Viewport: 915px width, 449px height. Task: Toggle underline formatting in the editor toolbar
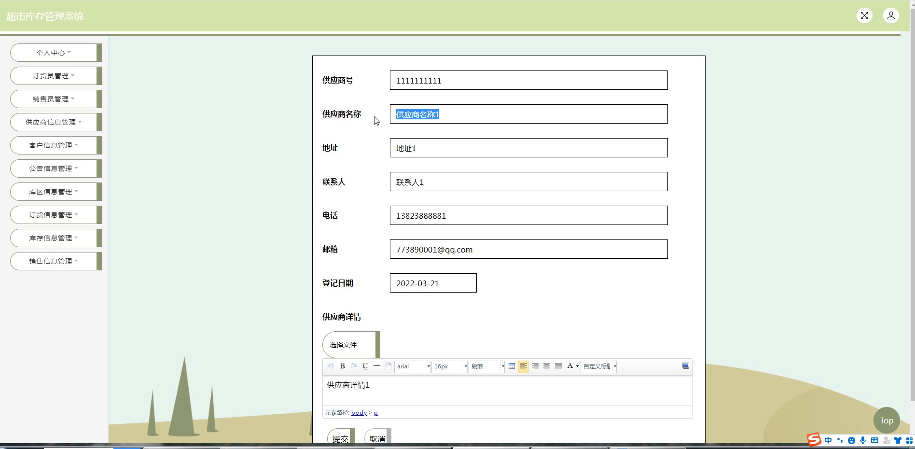[x=365, y=366]
